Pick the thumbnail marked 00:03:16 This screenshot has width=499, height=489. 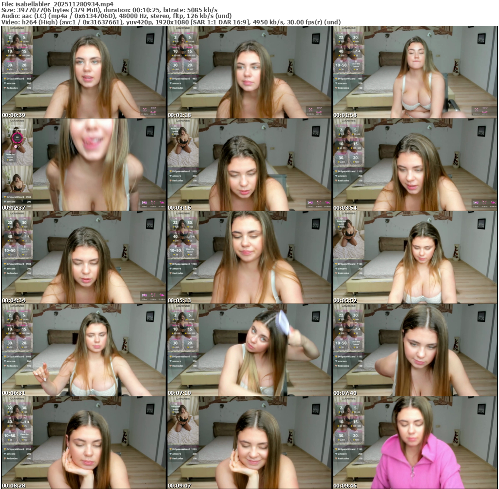click(x=249, y=165)
